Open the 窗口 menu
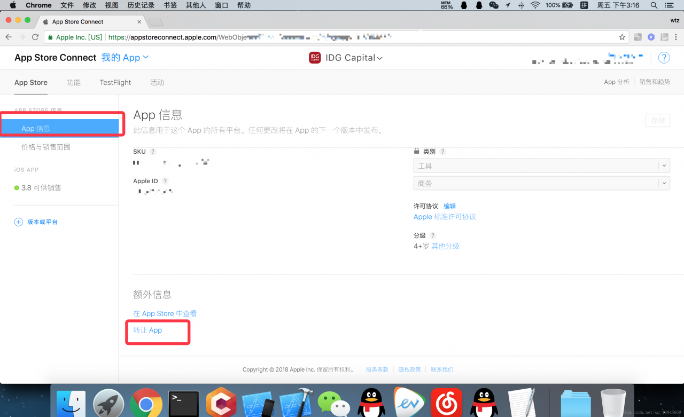 coord(221,5)
